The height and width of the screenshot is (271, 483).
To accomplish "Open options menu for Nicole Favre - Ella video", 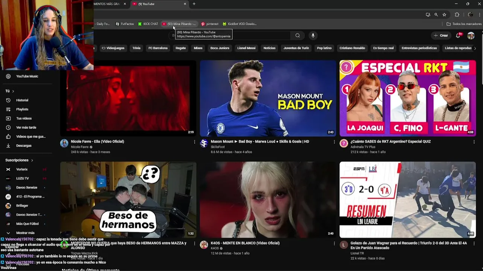I will [x=195, y=142].
